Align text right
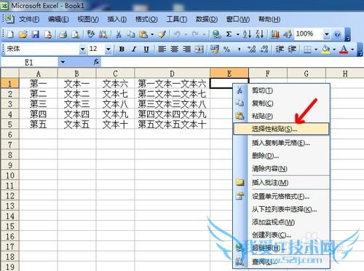The height and width of the screenshot is (271, 364). (x=186, y=50)
